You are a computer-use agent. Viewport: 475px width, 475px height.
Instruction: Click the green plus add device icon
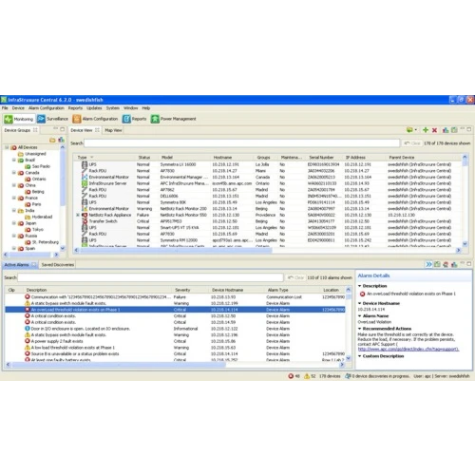coord(426,130)
